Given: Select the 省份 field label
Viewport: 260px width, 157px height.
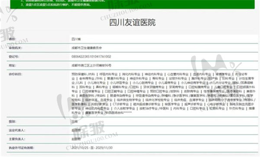Looking at the screenshot, I should pos(12,39).
